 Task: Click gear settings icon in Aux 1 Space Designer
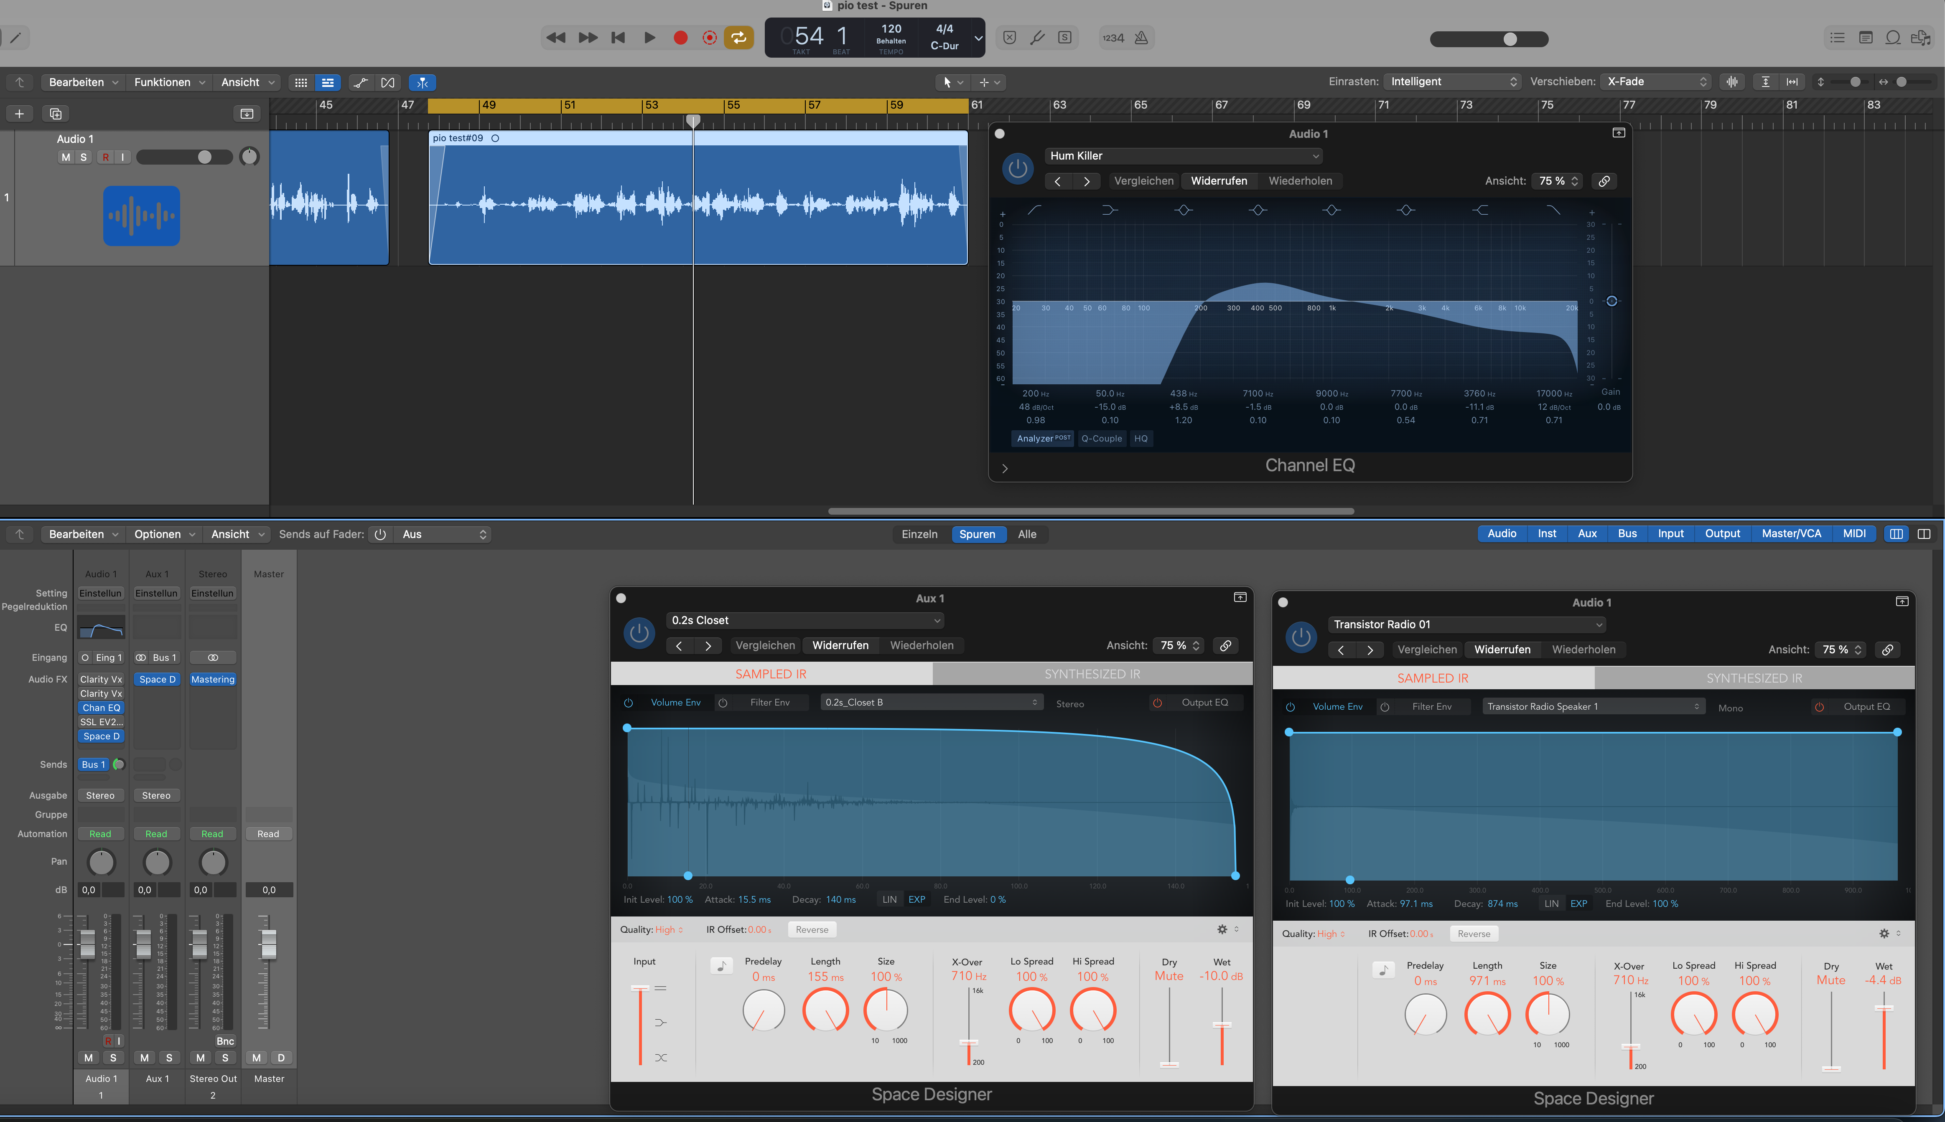click(x=1222, y=929)
